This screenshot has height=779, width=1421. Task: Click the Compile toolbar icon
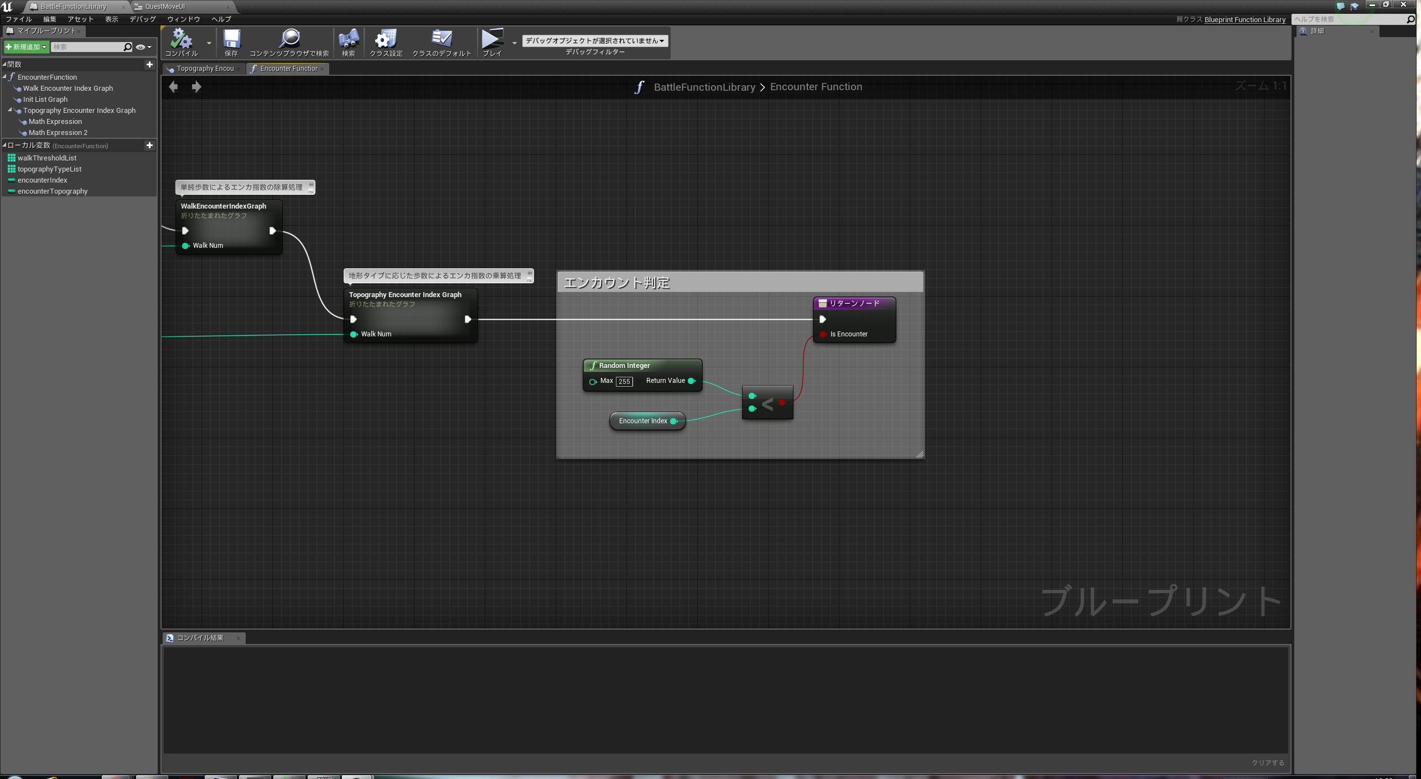click(x=181, y=40)
